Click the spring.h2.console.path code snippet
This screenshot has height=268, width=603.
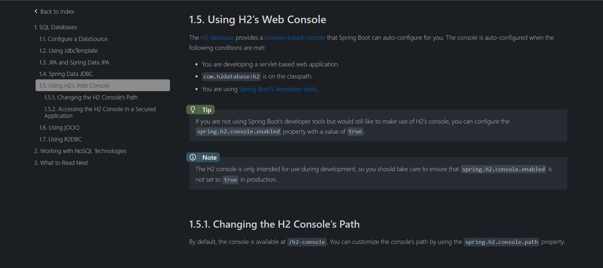(x=502, y=242)
